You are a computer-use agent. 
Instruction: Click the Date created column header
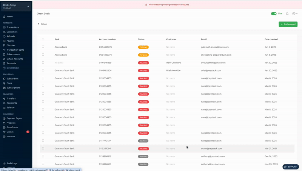click(271, 39)
